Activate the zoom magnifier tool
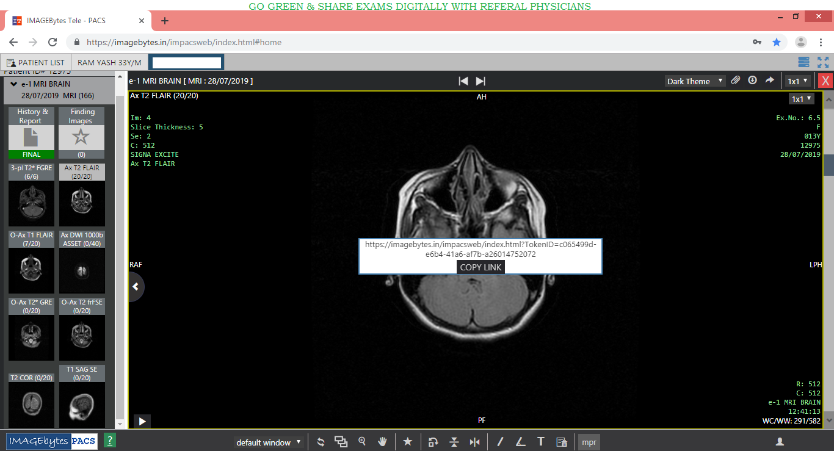834x451 pixels. pos(362,442)
